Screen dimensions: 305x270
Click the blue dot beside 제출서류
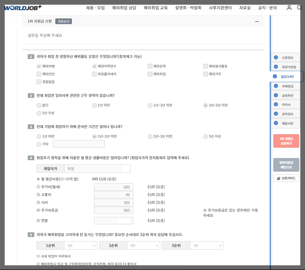276,123
